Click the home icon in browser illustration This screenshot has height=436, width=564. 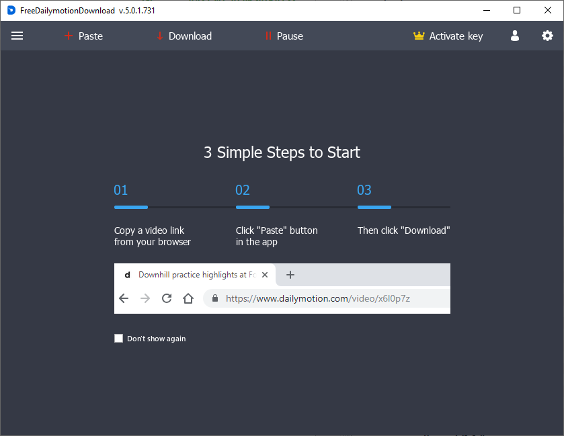(x=188, y=298)
